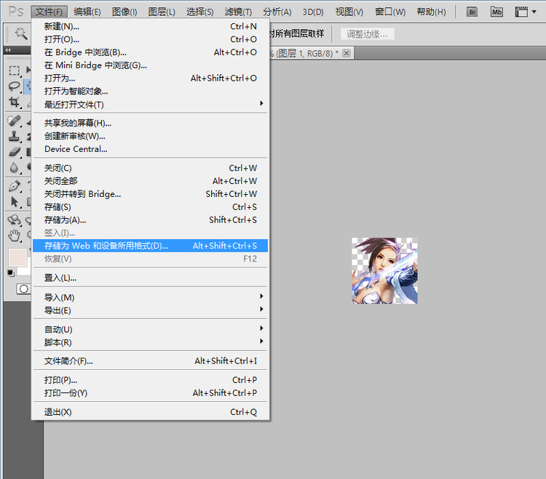Choose 新建(N)... from the File menu
The width and height of the screenshot is (546, 479).
(150, 26)
